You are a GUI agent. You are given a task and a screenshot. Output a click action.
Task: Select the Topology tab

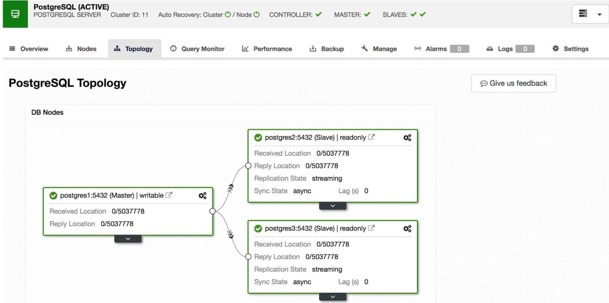point(135,49)
